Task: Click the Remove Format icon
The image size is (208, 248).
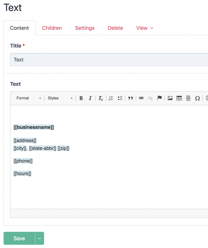Action: [x=101, y=98]
